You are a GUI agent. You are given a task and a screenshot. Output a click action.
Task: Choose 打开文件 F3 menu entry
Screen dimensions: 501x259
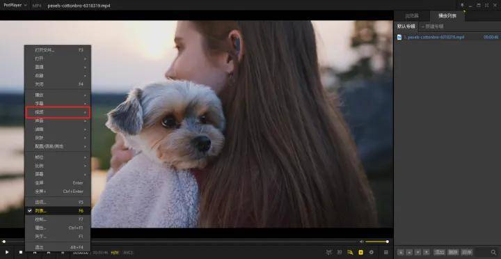point(58,50)
